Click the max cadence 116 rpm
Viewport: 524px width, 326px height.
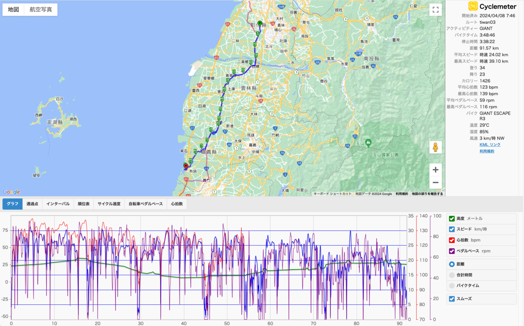(x=489, y=107)
